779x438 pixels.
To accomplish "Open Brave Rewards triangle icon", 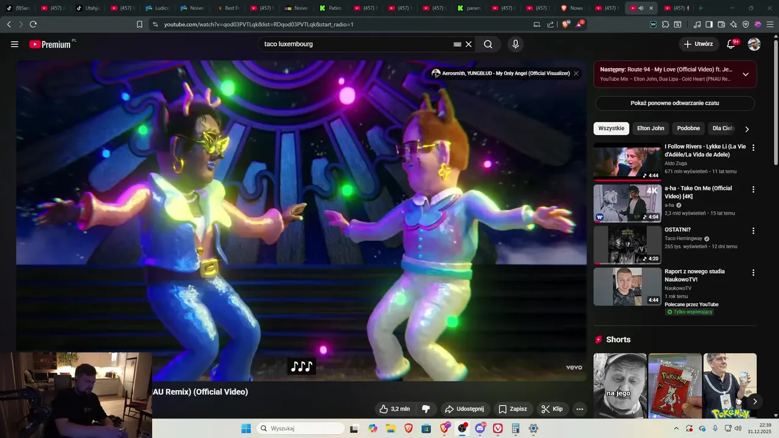I will (579, 24).
